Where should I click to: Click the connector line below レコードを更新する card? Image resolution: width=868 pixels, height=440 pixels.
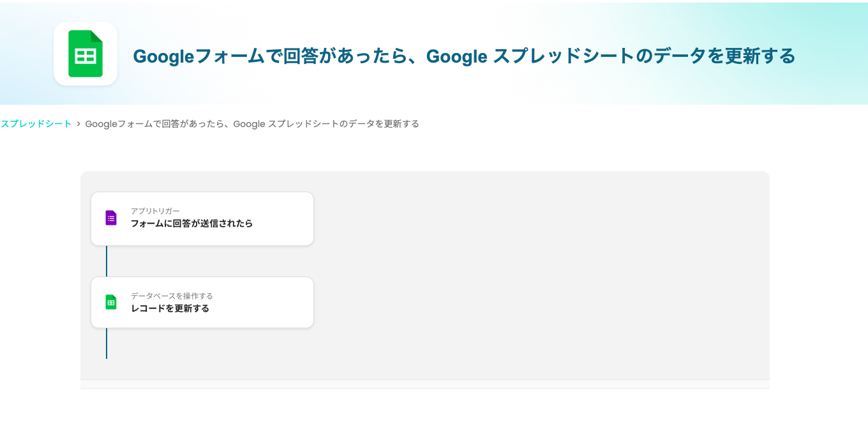(107, 344)
